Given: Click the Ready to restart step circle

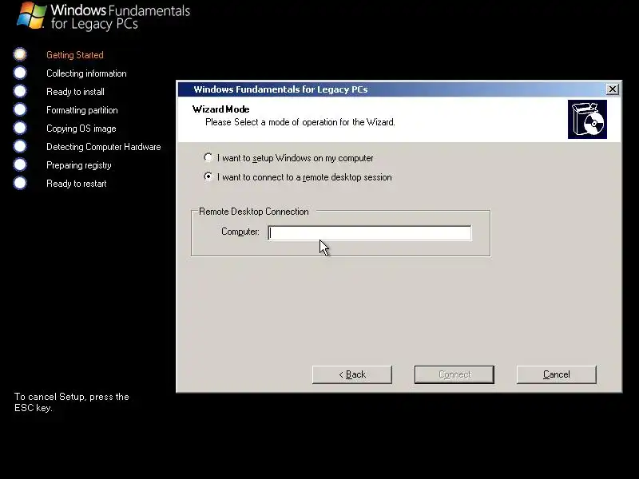Looking at the screenshot, I should 20,183.
